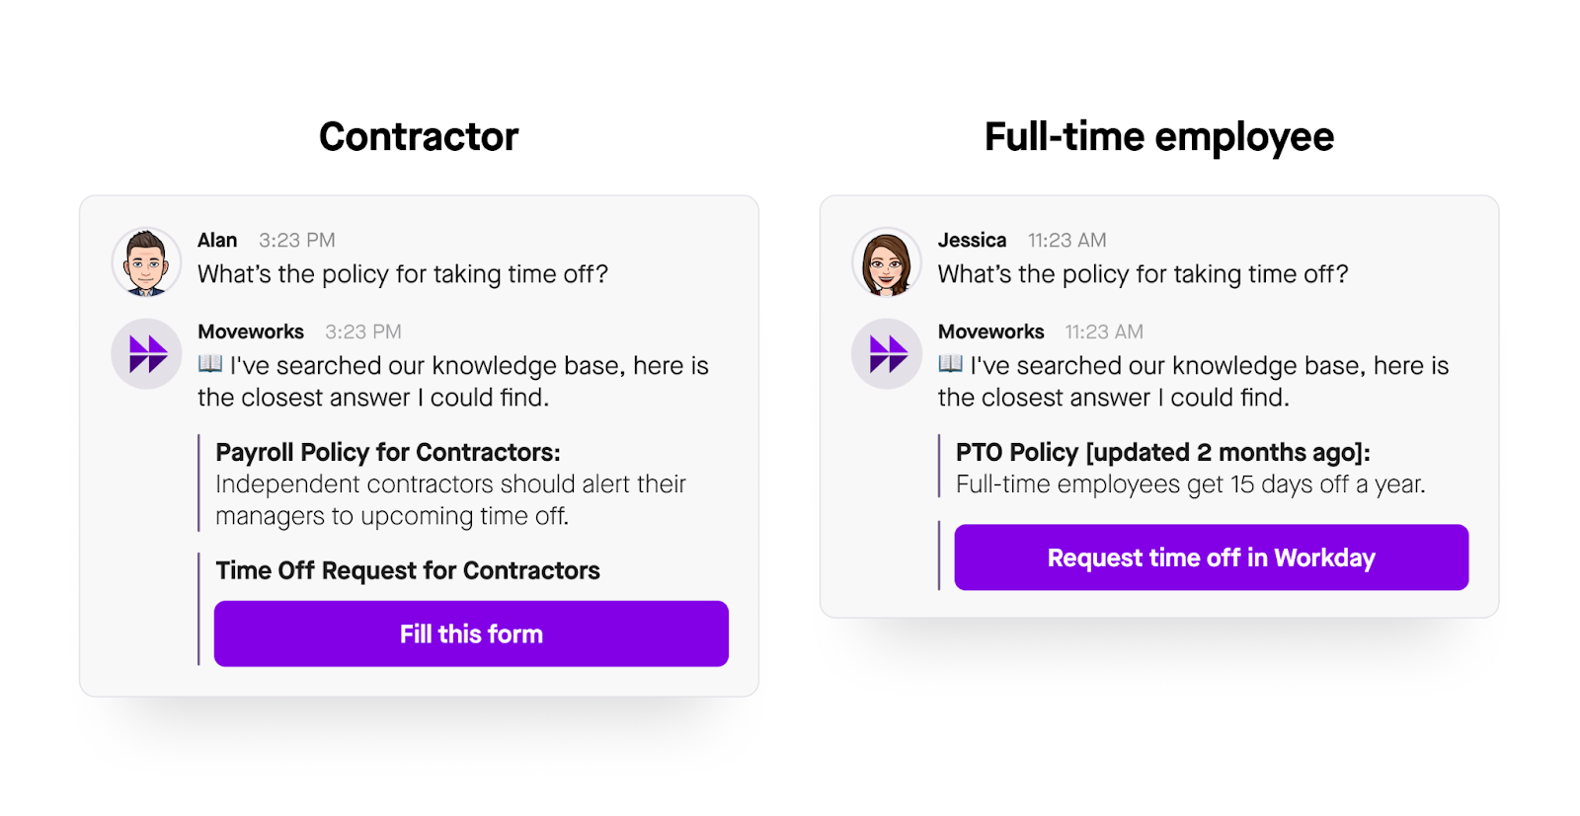
Task: Click the 3:23 PM timestamp beside Alan
Action: [295, 240]
